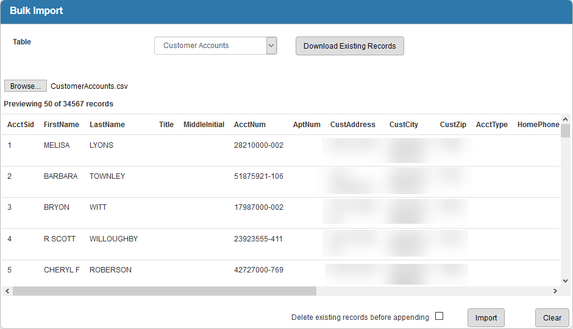This screenshot has height=329, width=573.
Task: Click the Download Existing Records button
Action: point(349,46)
